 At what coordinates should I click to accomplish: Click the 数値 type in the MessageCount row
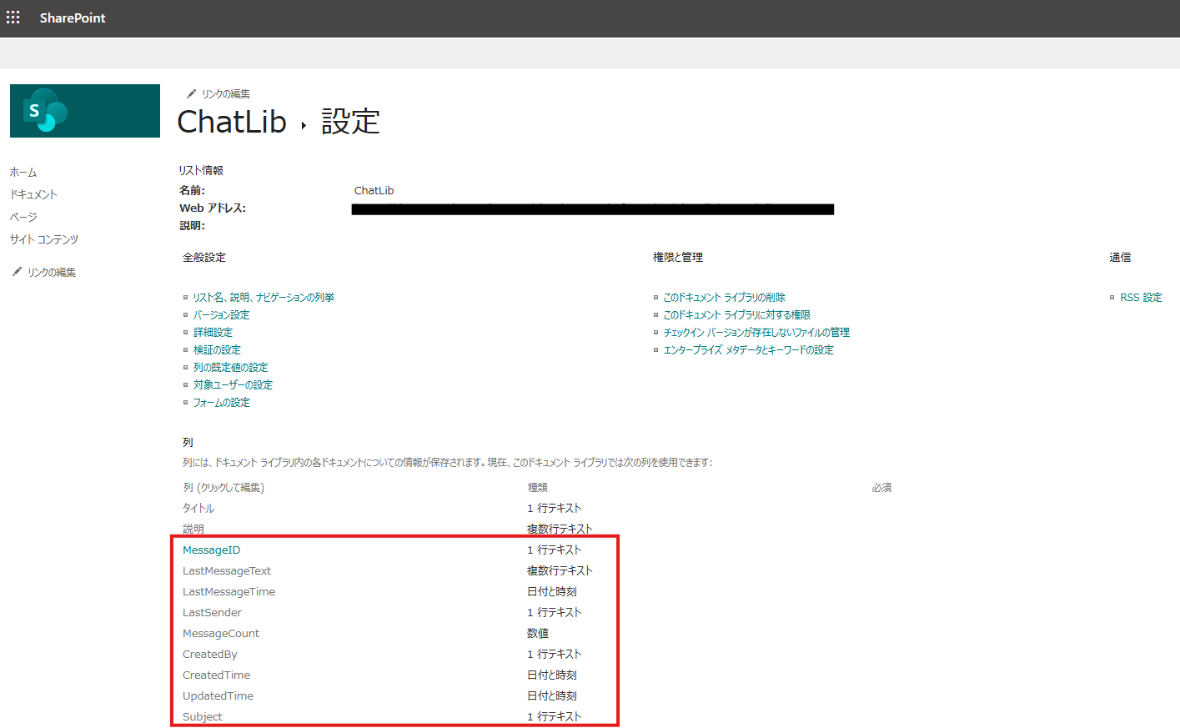(x=538, y=634)
